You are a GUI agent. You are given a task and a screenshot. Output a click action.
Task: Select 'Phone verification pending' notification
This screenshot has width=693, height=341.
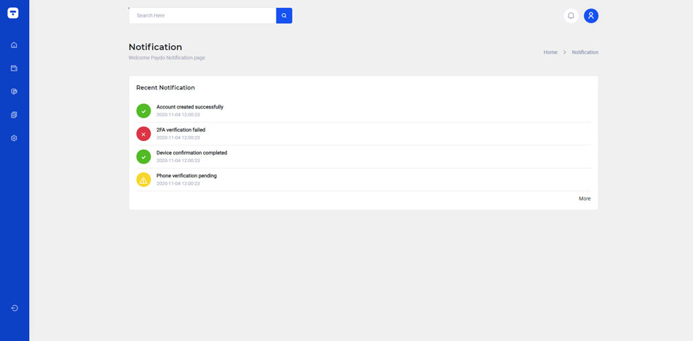point(186,176)
